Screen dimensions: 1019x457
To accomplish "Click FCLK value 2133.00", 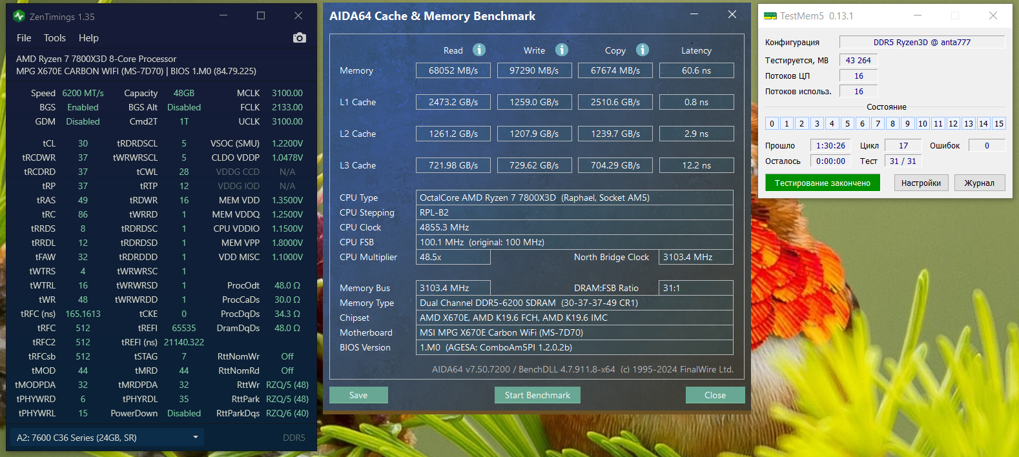I will (287, 107).
